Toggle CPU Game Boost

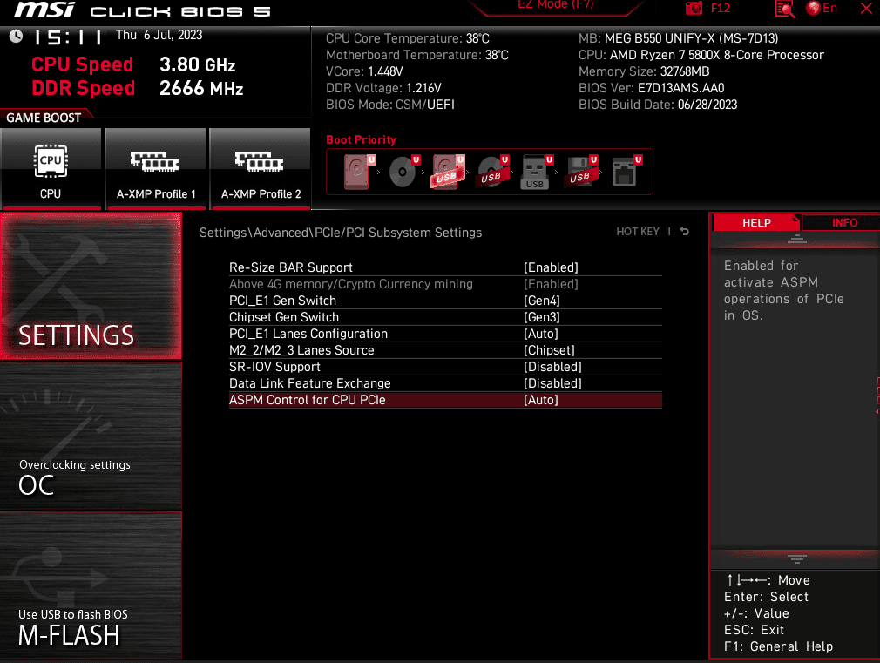coord(51,169)
